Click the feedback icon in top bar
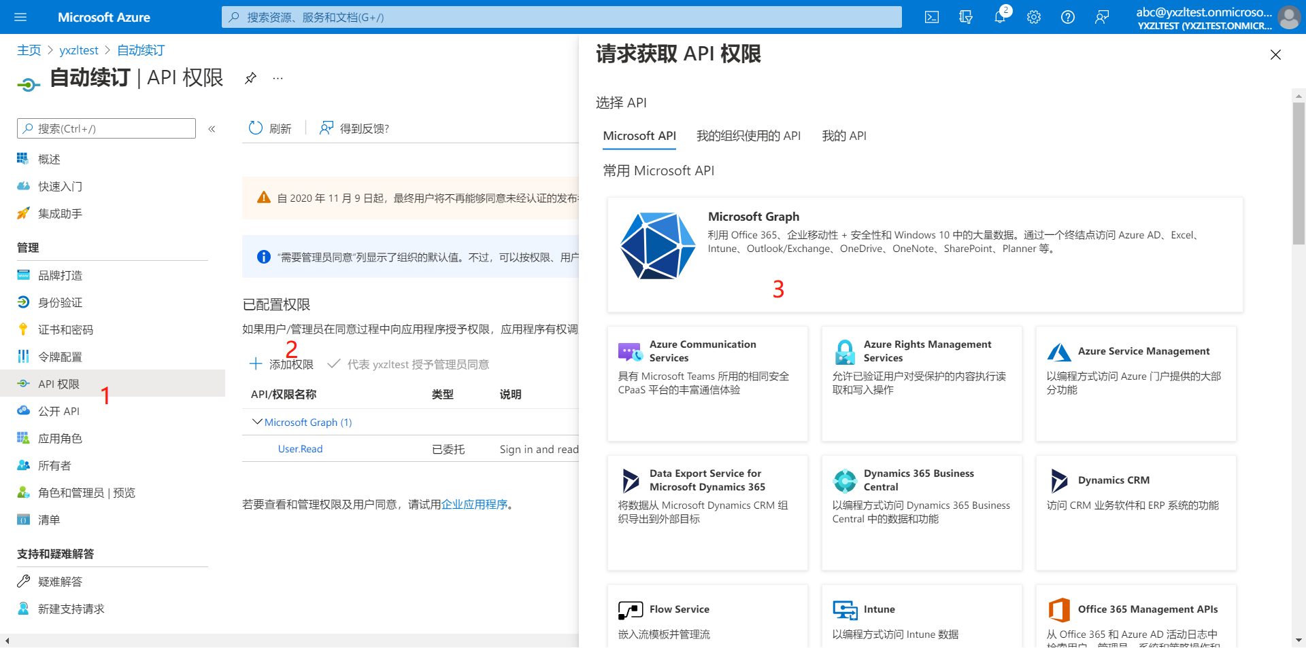Viewport: 1306px width, 648px height. click(1101, 17)
